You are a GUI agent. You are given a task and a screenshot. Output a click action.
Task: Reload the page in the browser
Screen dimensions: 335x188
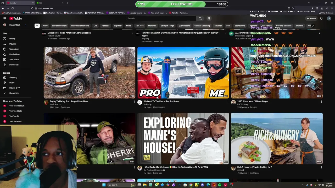pyautogui.click(x=12, y=8)
